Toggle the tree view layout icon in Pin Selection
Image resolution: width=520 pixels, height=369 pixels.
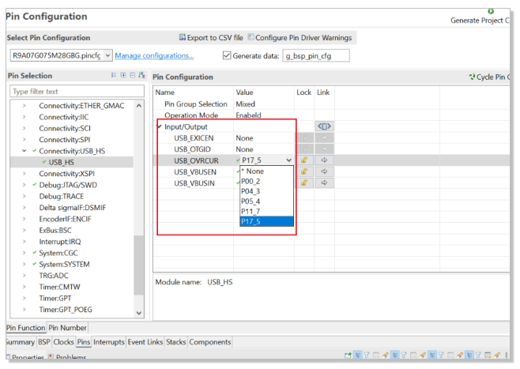point(114,75)
